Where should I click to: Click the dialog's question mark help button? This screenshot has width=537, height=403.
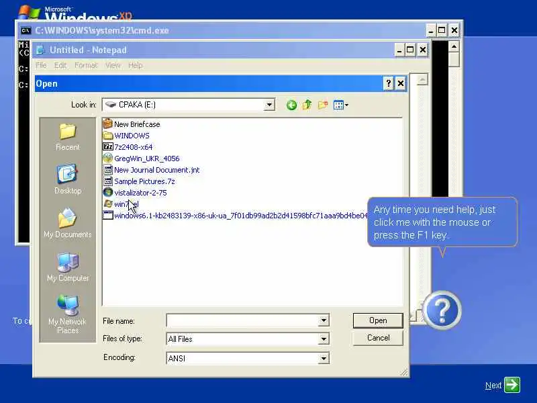pos(389,83)
